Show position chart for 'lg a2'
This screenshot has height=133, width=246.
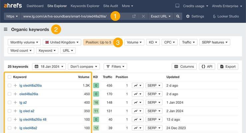[138, 102]
